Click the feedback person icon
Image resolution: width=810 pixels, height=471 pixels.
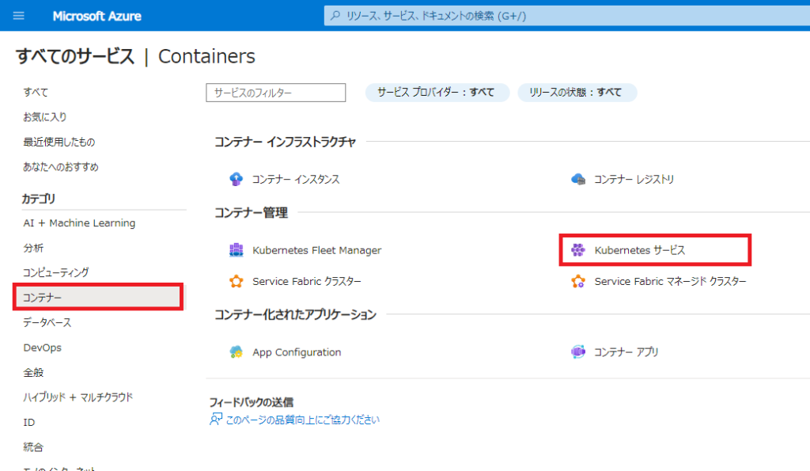point(216,419)
